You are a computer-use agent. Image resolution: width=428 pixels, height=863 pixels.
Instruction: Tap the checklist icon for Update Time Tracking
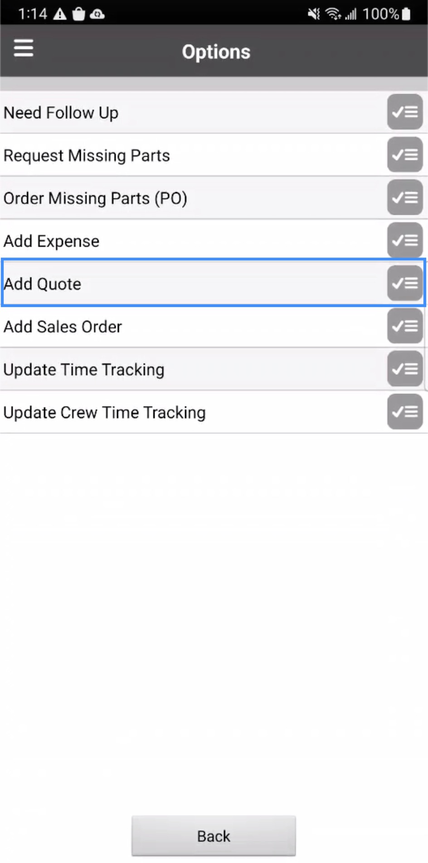point(405,369)
